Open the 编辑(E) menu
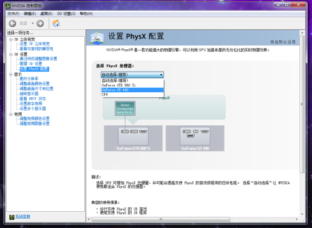Viewport: 312px width, 228px height. click(30, 14)
